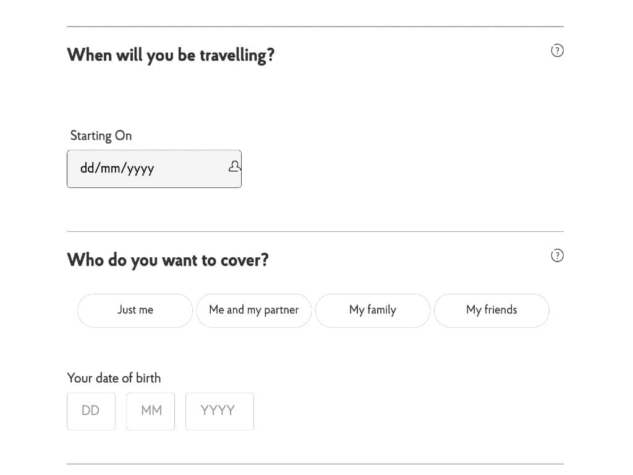
Task: Select the Just me cover option
Action: pyautogui.click(x=135, y=310)
